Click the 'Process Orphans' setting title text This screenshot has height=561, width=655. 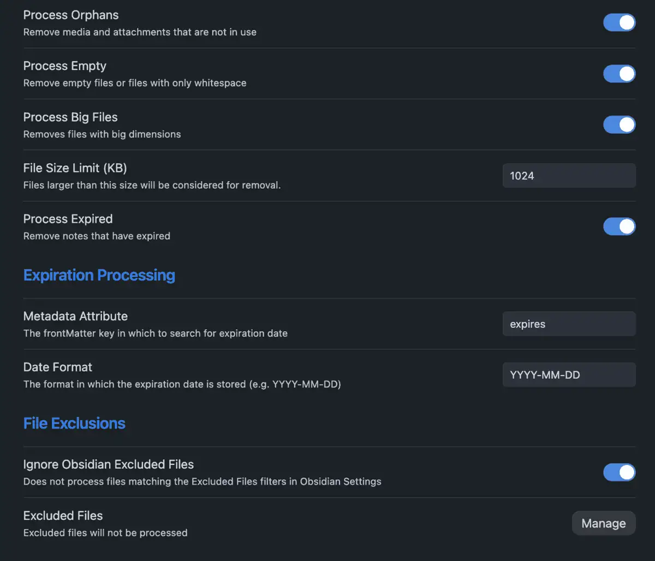click(x=71, y=15)
